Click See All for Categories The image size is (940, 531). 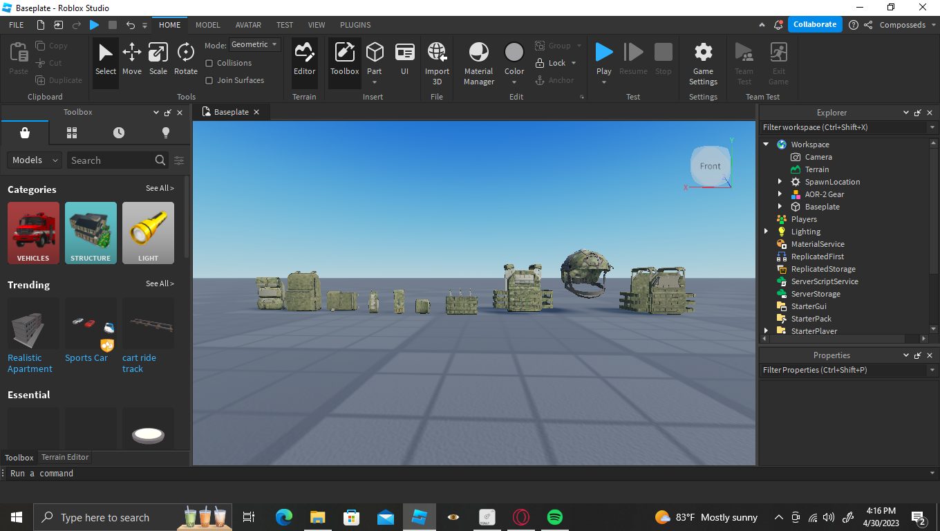[x=160, y=188]
